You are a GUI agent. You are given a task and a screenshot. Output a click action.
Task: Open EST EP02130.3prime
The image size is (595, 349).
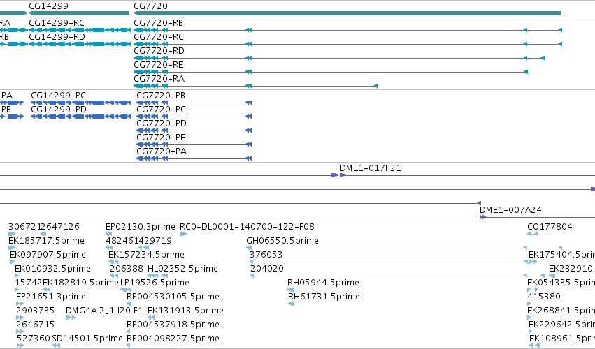[x=141, y=227]
